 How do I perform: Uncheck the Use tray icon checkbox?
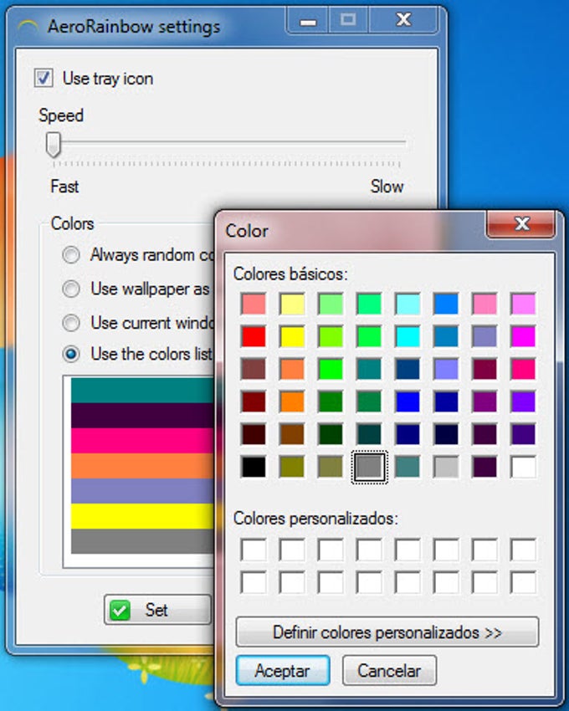pos(44,78)
